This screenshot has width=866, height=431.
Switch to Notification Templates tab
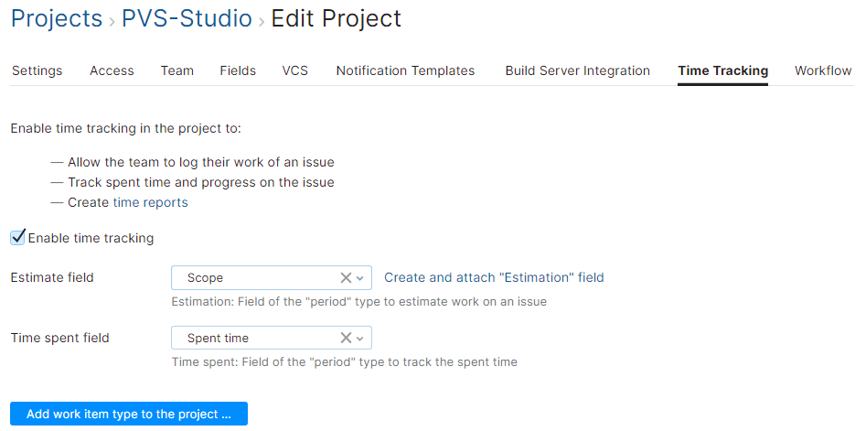click(x=405, y=70)
